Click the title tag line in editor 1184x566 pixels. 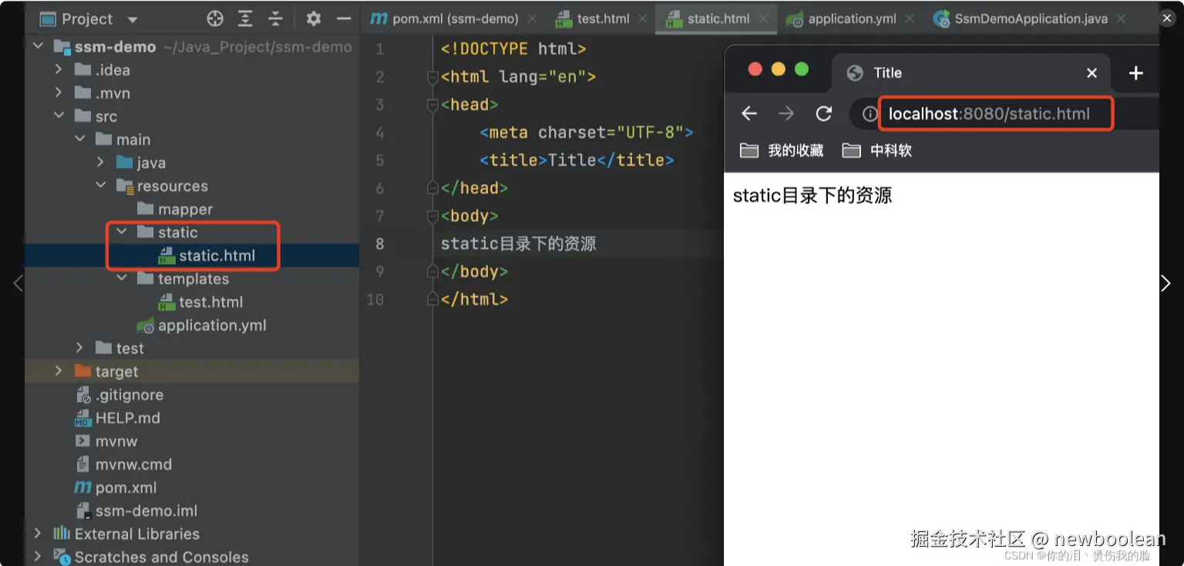point(577,160)
